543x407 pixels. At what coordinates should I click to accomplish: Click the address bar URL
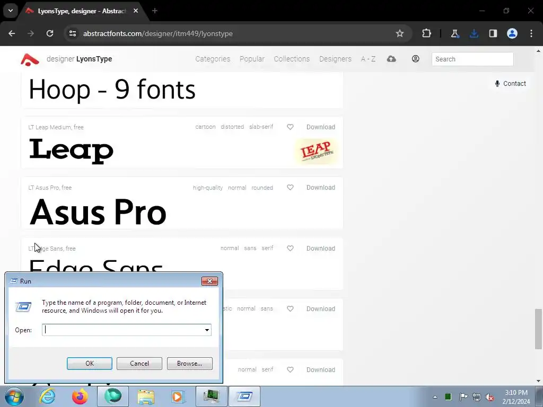[x=158, y=33]
